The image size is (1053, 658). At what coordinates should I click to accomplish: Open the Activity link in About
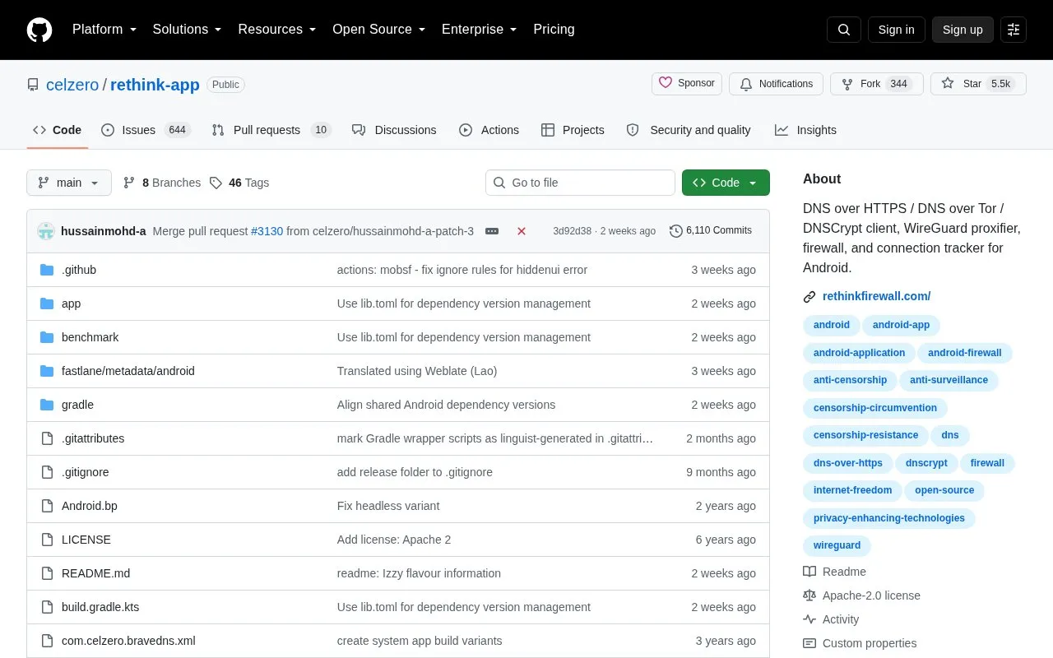coord(831,619)
